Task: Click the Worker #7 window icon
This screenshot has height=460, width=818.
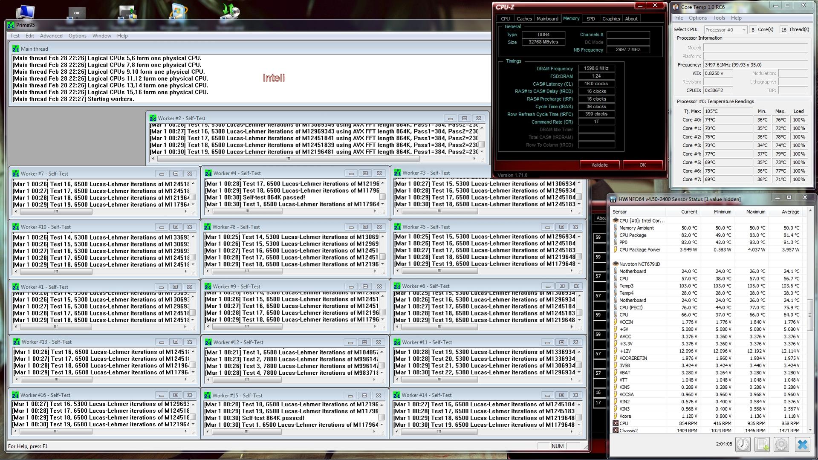Action: (16, 174)
